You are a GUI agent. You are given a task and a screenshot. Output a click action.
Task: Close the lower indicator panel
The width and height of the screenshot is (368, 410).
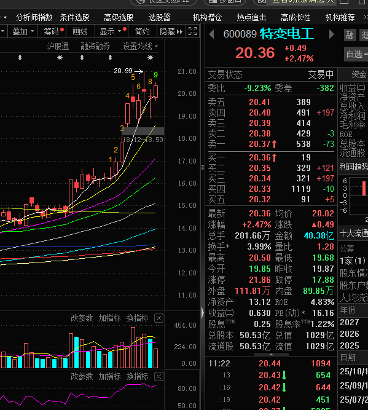159,377
